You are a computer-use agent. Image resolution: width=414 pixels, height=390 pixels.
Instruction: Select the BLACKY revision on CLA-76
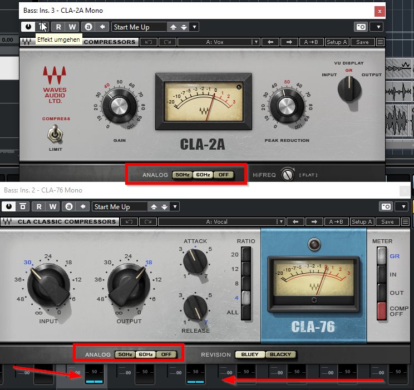[280, 354]
